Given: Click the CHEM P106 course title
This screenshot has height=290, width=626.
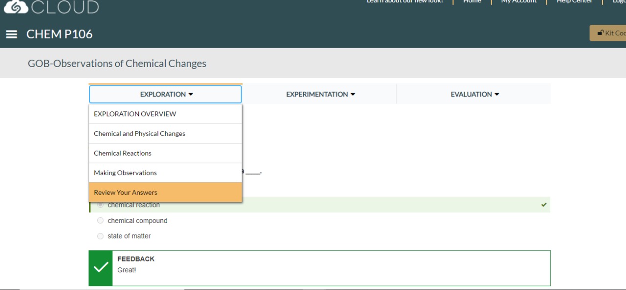Looking at the screenshot, I should coord(59,34).
